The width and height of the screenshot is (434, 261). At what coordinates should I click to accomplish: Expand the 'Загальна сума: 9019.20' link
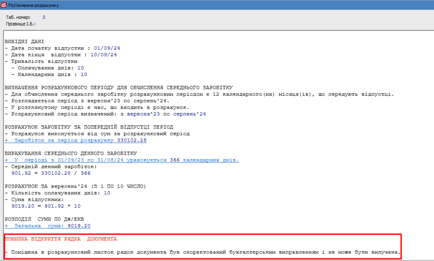pos(48,226)
